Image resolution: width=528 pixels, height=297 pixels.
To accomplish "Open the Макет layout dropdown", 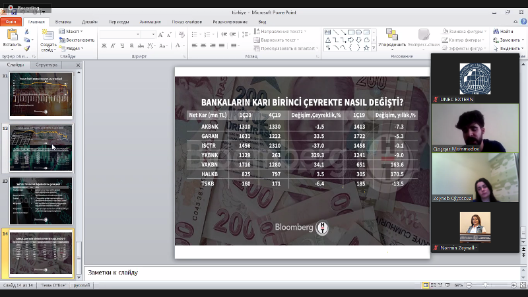I will [x=71, y=31].
